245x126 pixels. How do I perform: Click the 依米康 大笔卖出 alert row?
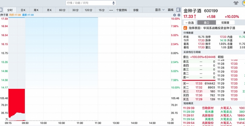(x=214, y=112)
